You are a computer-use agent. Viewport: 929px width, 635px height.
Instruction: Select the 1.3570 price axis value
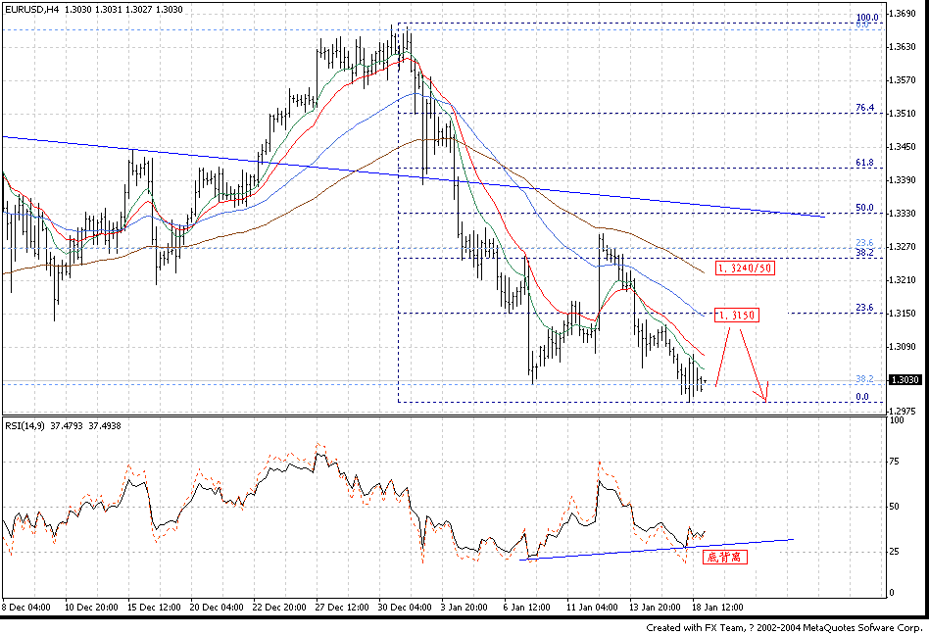[x=903, y=80]
